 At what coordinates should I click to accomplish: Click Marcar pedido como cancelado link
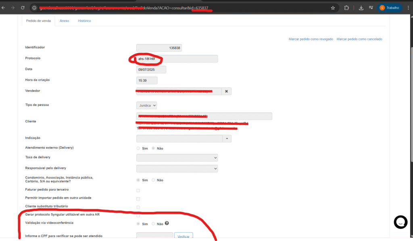click(359, 39)
